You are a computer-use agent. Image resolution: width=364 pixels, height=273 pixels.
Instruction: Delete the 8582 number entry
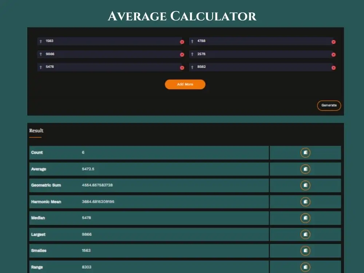click(x=333, y=67)
